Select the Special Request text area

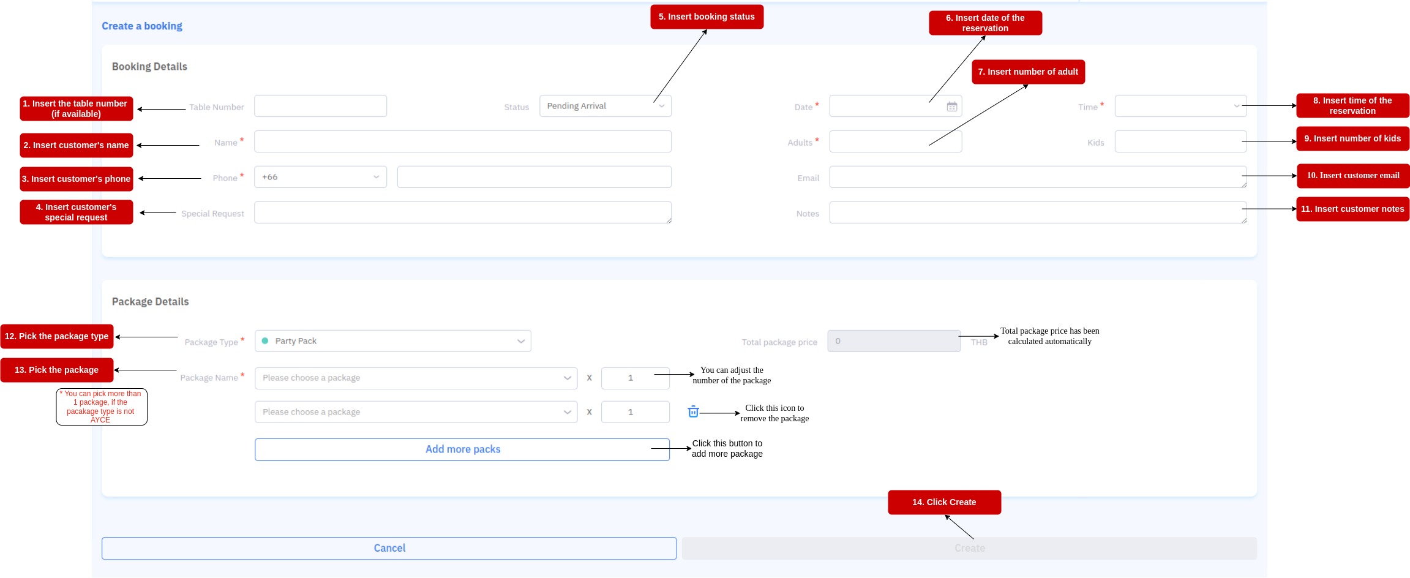click(x=462, y=212)
